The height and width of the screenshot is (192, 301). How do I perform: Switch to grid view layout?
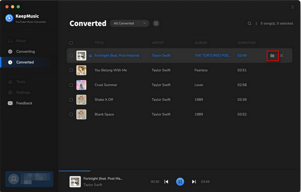[x=156, y=23]
